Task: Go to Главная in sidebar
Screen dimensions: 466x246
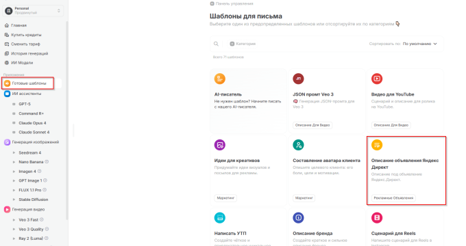Action: coord(19,25)
